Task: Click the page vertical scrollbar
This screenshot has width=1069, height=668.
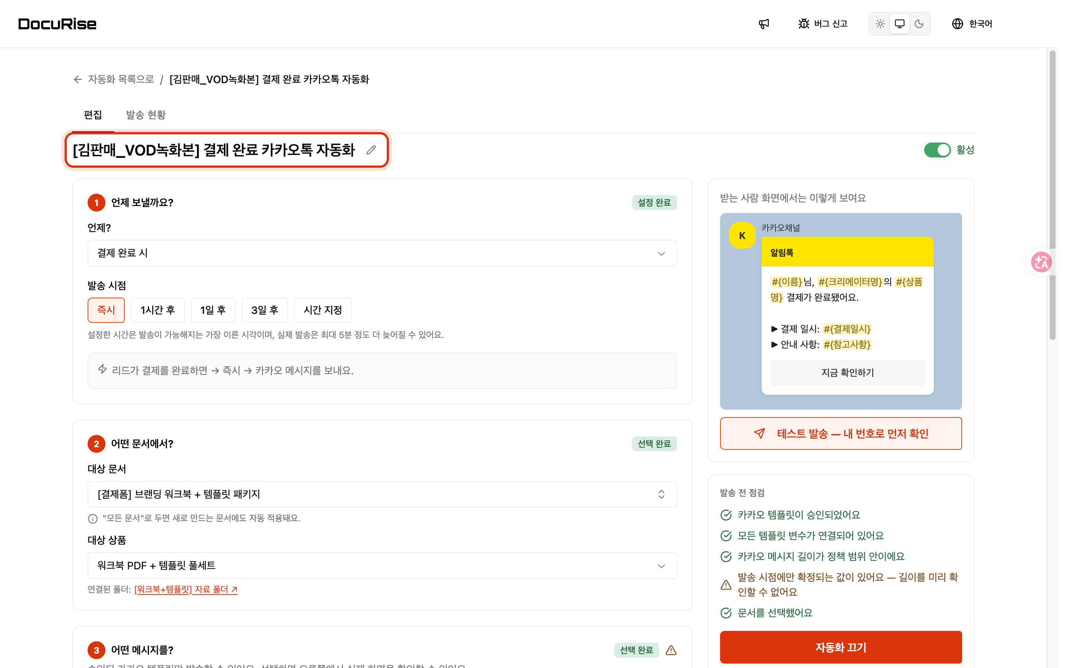Action: point(1053,195)
